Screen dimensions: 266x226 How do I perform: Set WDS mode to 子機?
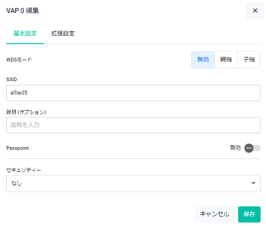[249, 59]
